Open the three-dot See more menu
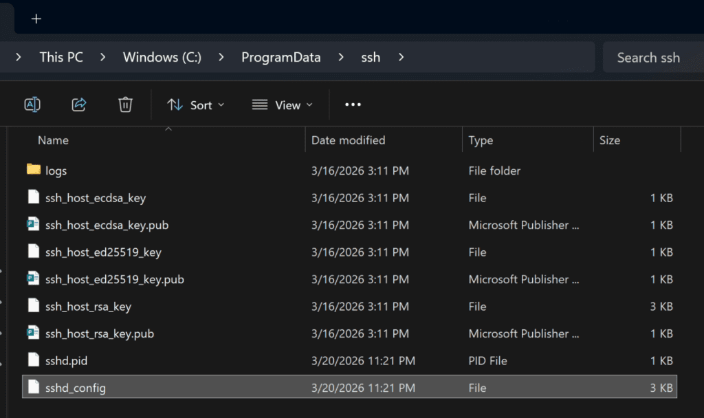This screenshot has height=418, width=704. tap(353, 104)
